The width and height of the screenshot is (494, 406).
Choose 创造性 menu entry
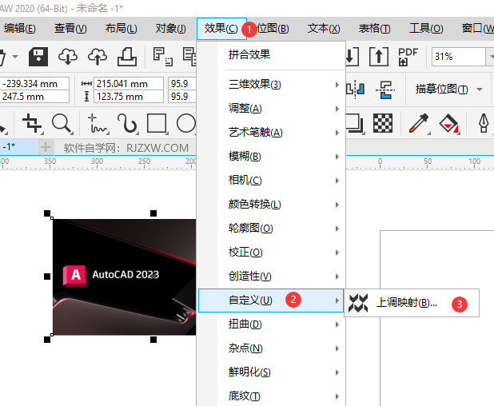(x=271, y=277)
